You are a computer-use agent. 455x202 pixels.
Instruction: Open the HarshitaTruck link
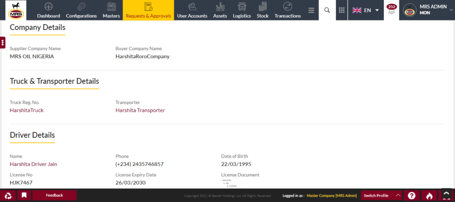(27, 111)
